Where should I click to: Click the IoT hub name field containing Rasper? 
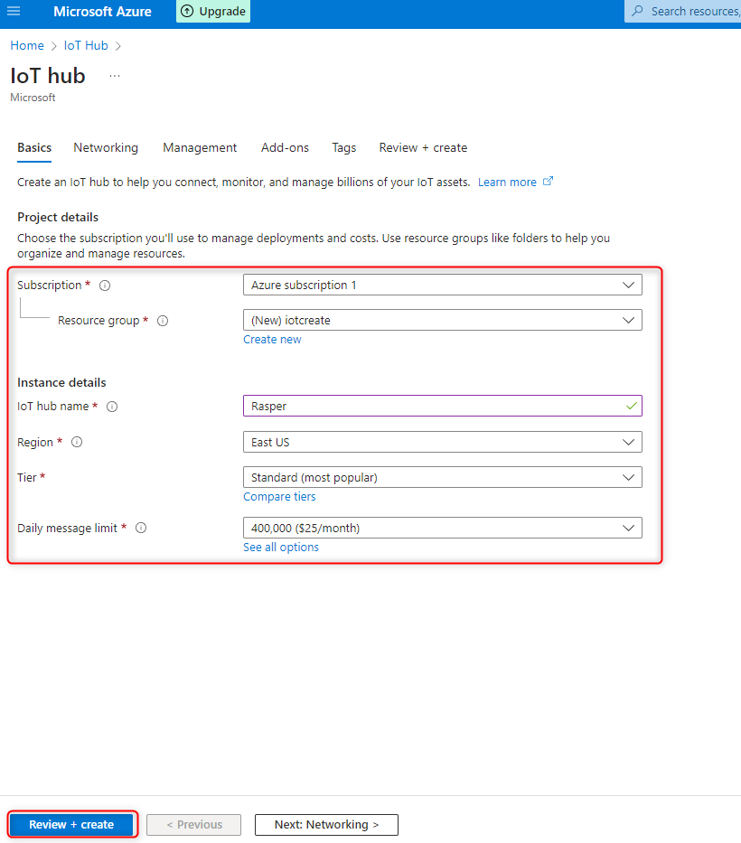pyautogui.click(x=443, y=406)
